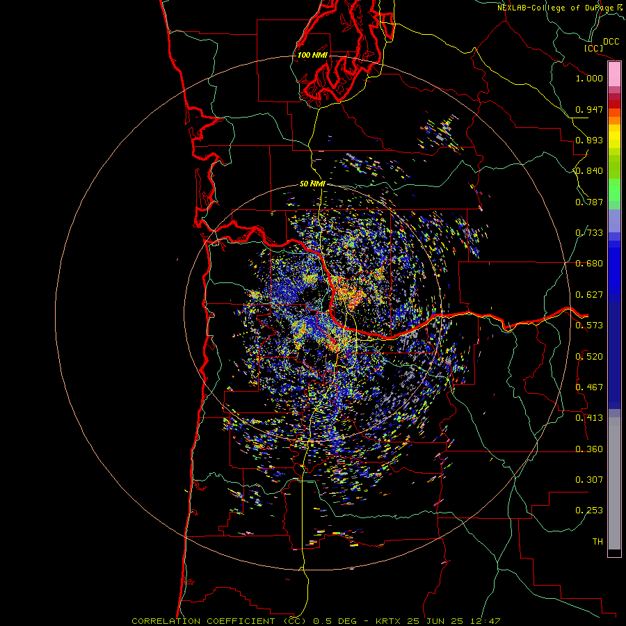Image resolution: width=626 pixels, height=626 pixels.
Task: Click the 0.253 scale value
Action: click(589, 511)
